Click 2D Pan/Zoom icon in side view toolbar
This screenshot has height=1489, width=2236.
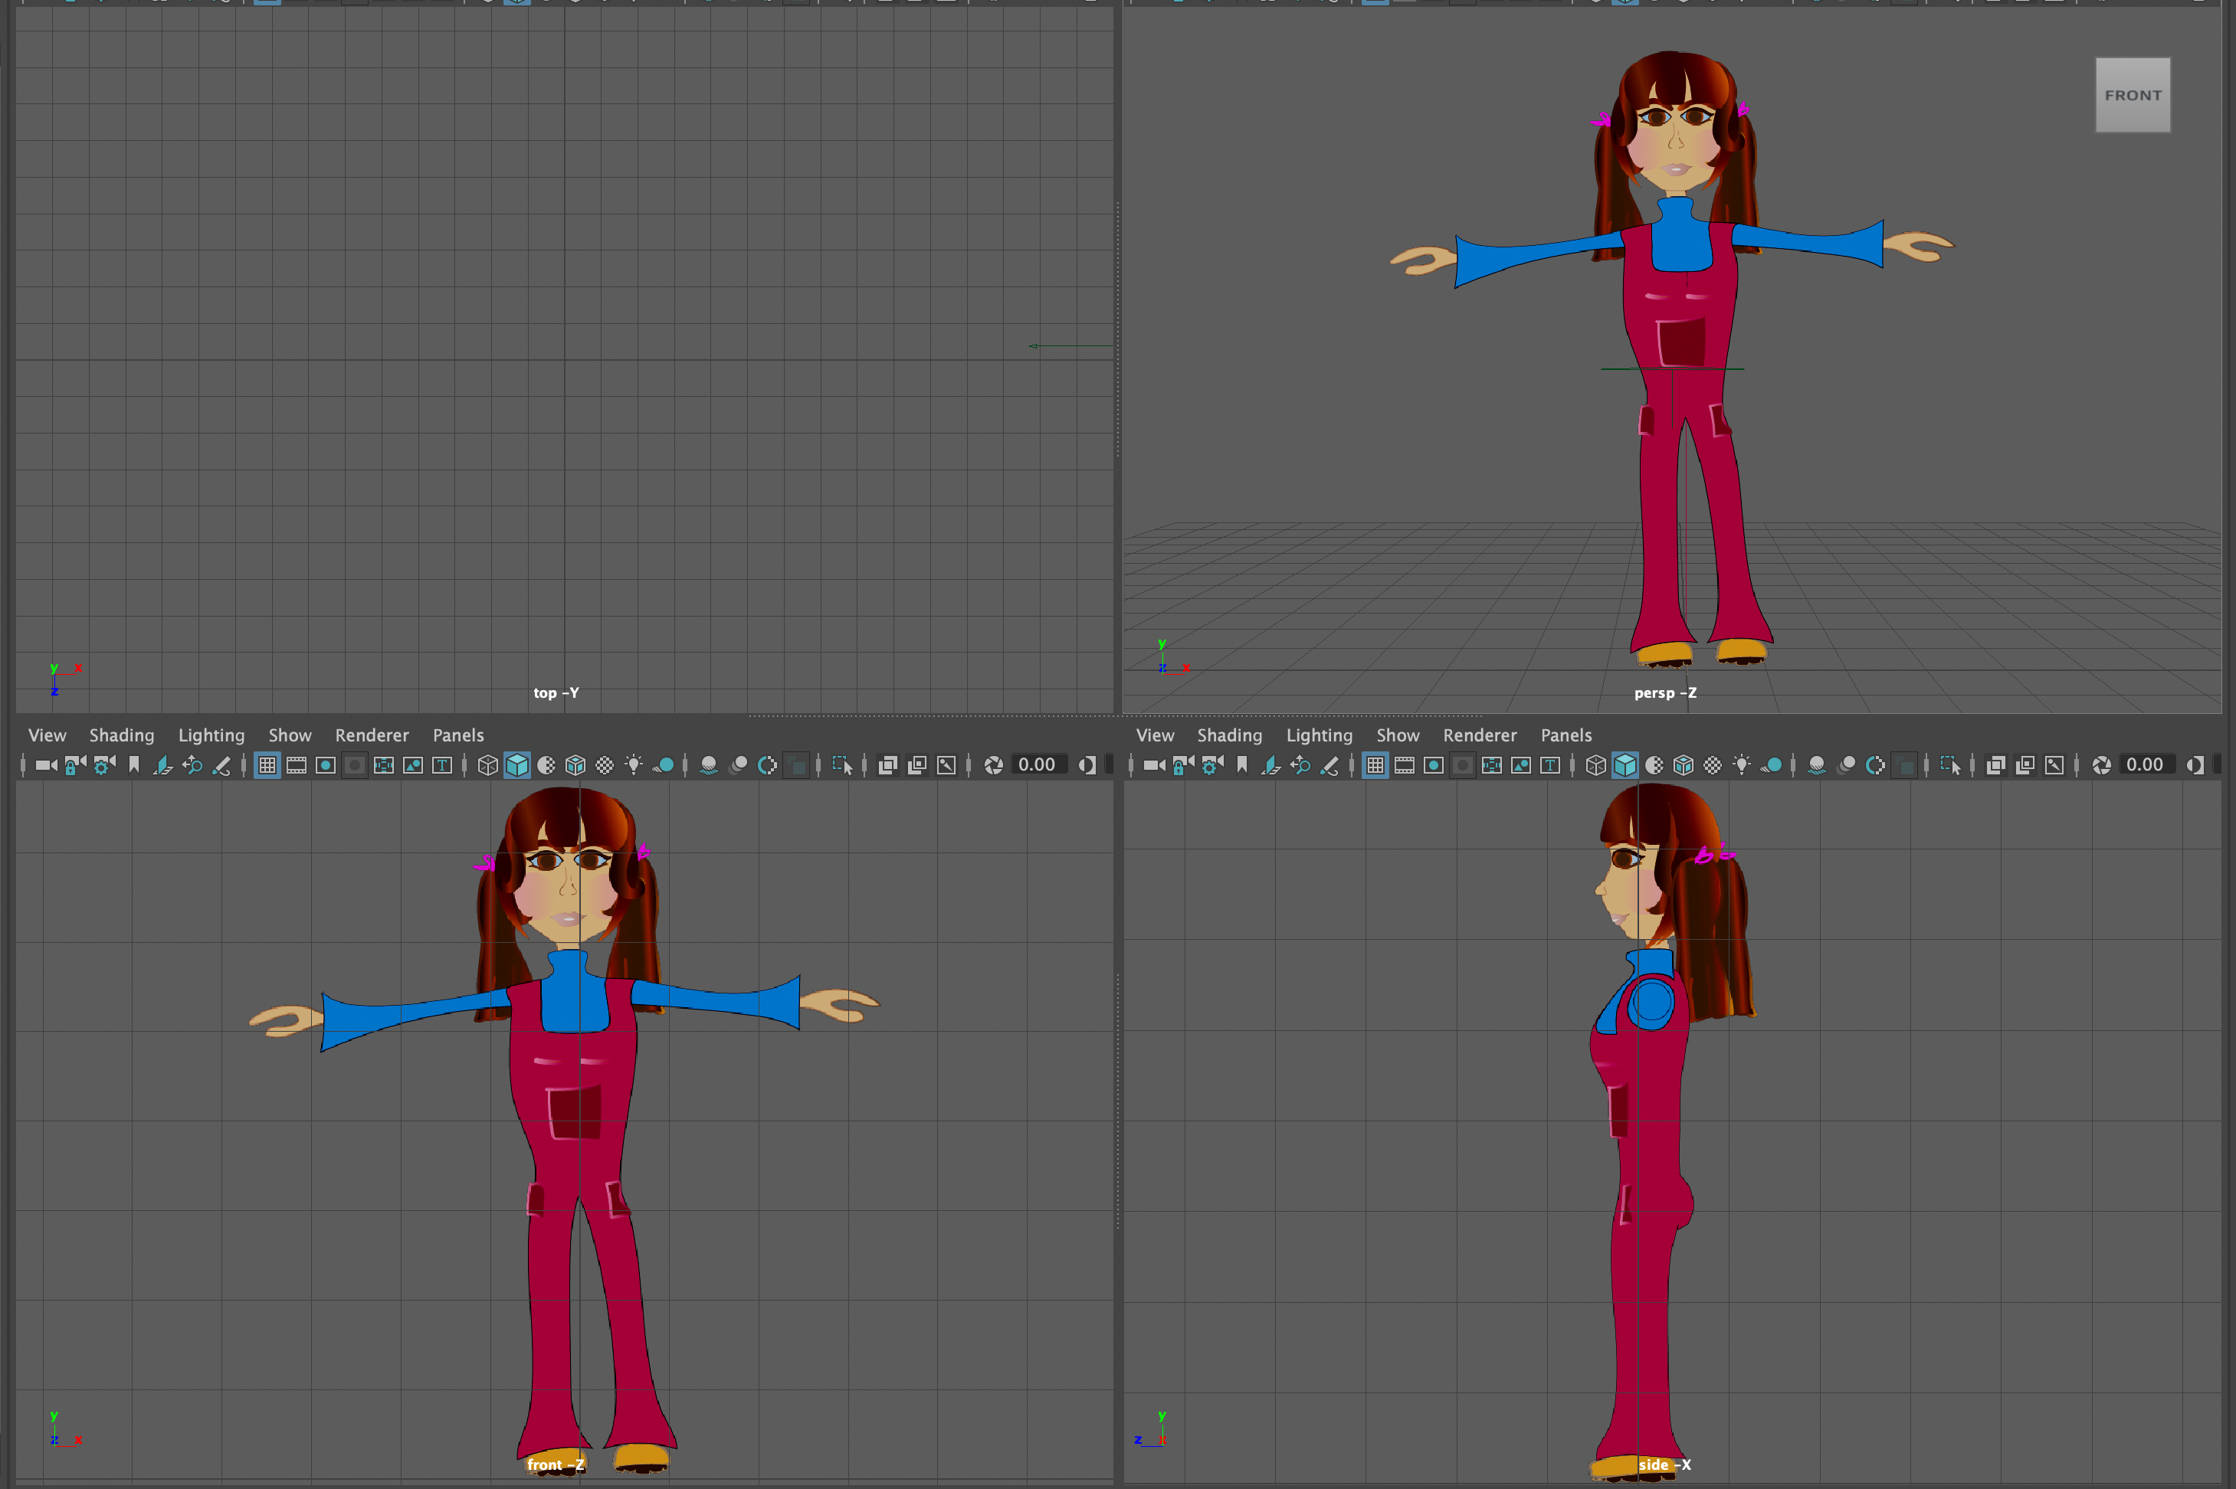pyautogui.click(x=1300, y=765)
